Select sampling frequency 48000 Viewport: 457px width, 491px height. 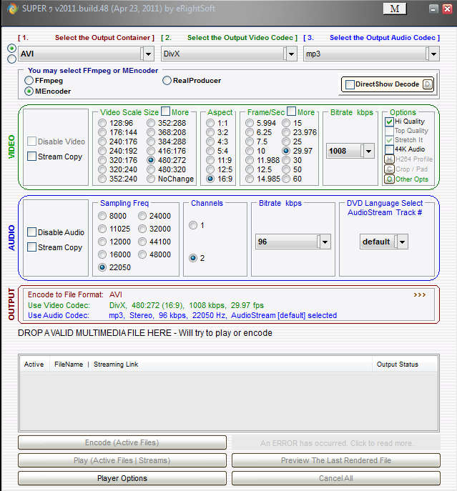point(142,254)
